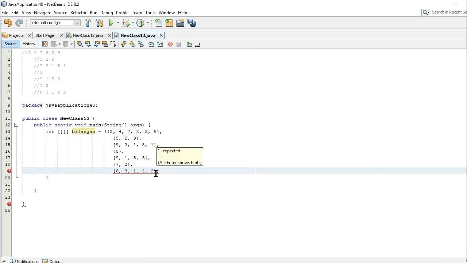Click the class name 'NewClass13' in code
The image size is (467, 263).
pyautogui.click(x=75, y=118)
